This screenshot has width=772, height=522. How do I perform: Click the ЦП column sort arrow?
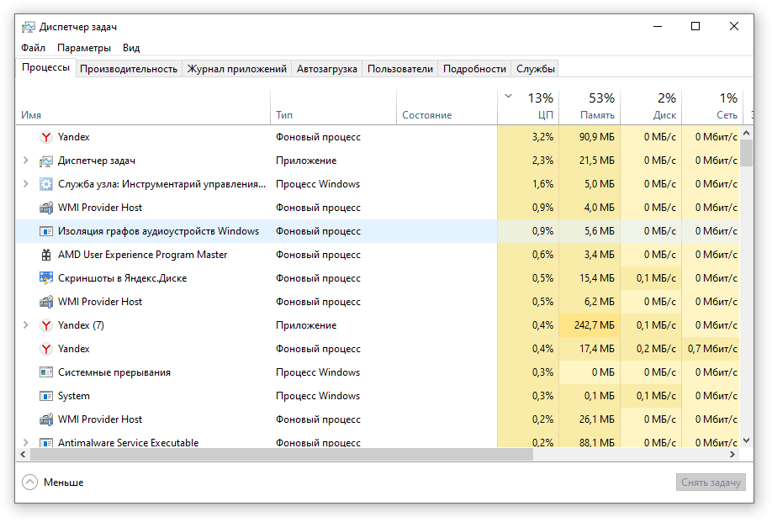pos(508,97)
